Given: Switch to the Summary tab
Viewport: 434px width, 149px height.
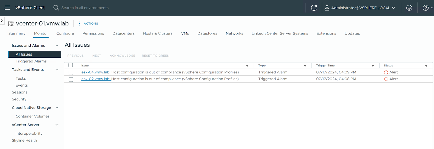Looking at the screenshot, I should click(x=17, y=33).
